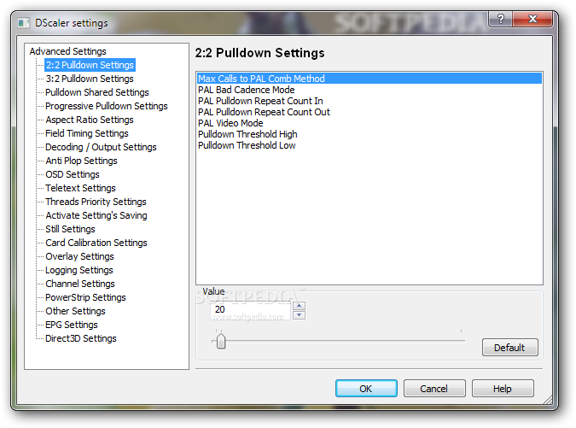Open OSD Settings
Viewport: 576px width, 428px height.
coord(73,174)
